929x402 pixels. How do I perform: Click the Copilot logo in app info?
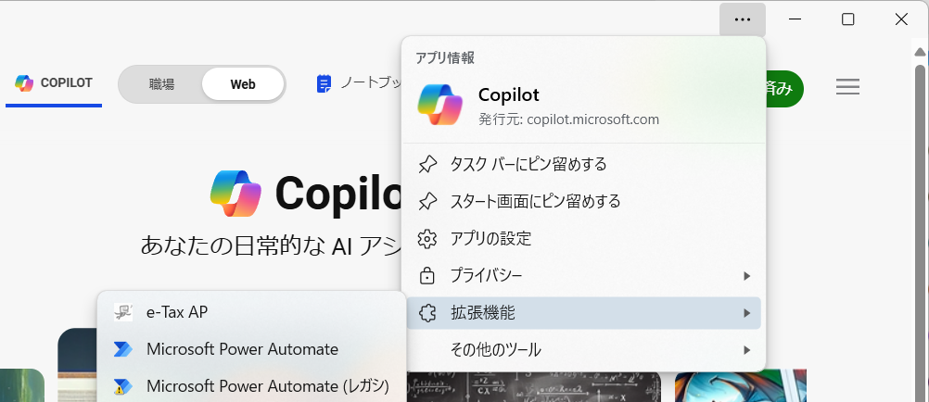tap(439, 105)
